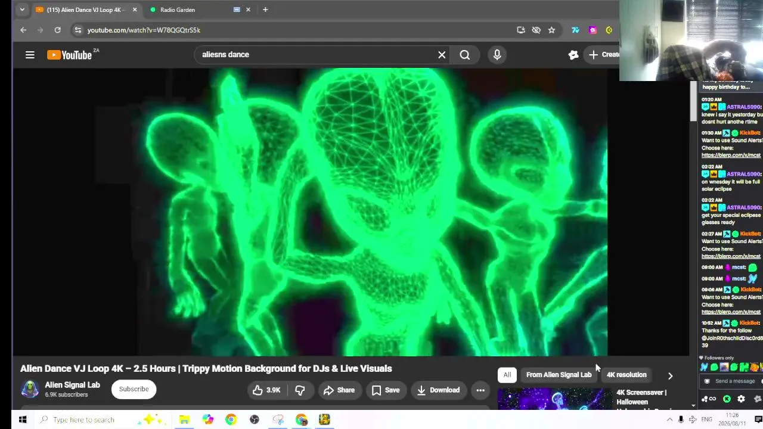763x429 pixels.
Task: Start voice search with the microphone
Action: [x=497, y=55]
